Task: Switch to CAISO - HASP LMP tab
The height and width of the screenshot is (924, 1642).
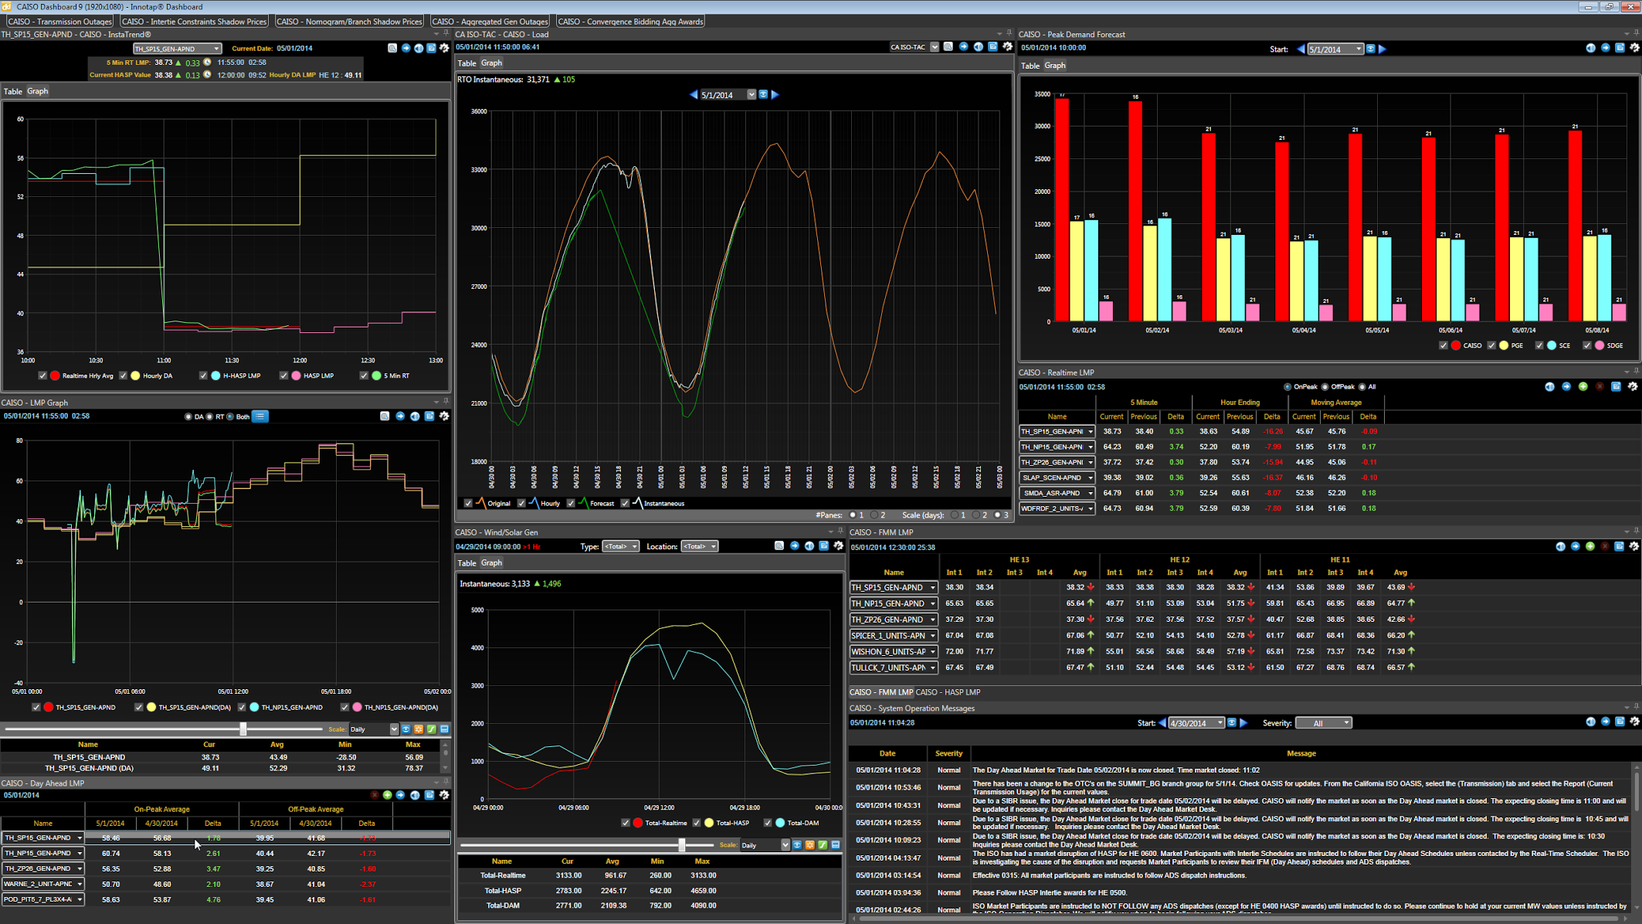Action: [948, 692]
